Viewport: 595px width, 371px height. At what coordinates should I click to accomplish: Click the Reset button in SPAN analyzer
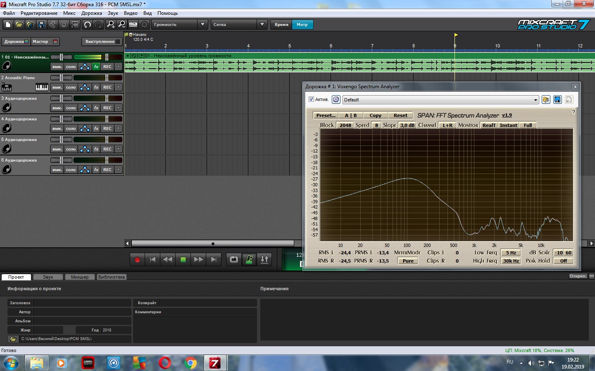click(x=400, y=115)
